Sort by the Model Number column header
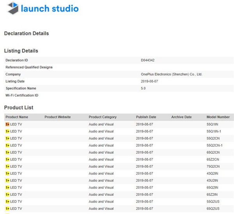Image resolution: width=234 pixels, height=214 pixels. tap(218, 117)
